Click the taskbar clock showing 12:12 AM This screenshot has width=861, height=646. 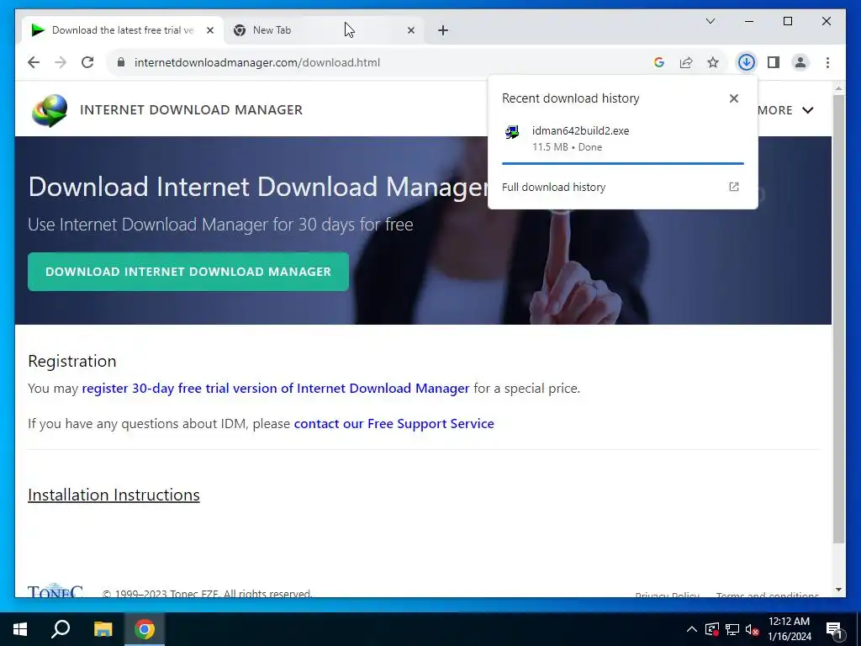[789, 629]
